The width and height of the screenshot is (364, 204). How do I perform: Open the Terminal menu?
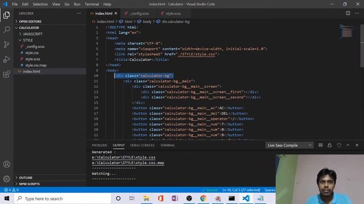click(x=92, y=4)
